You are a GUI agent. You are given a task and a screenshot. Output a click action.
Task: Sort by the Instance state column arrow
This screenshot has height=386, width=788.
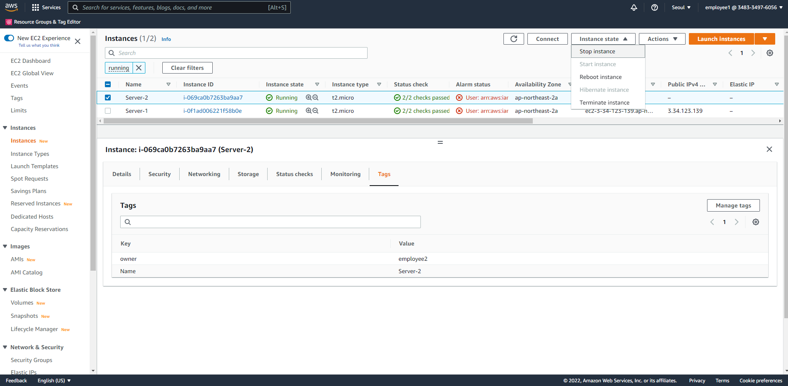pyautogui.click(x=317, y=84)
